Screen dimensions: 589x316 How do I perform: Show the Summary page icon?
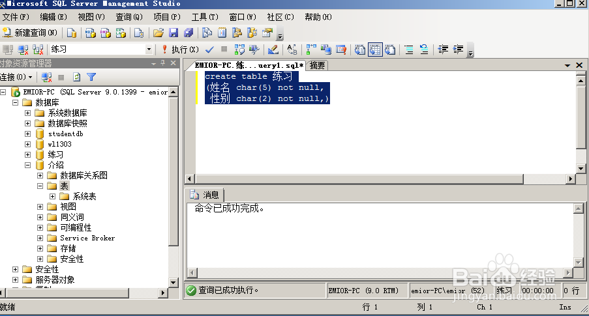222,33
